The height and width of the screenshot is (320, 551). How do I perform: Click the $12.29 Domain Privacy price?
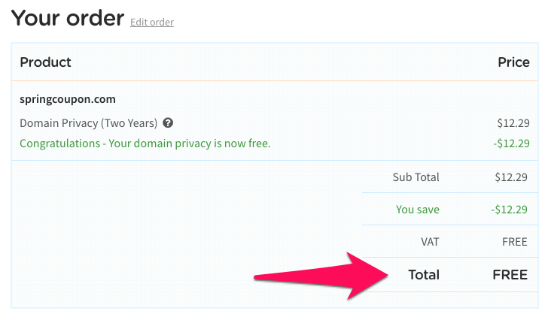point(513,123)
